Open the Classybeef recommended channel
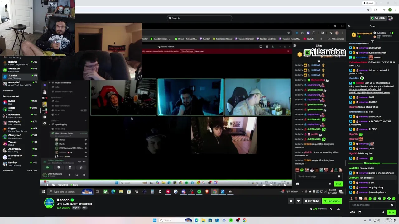 (20, 137)
